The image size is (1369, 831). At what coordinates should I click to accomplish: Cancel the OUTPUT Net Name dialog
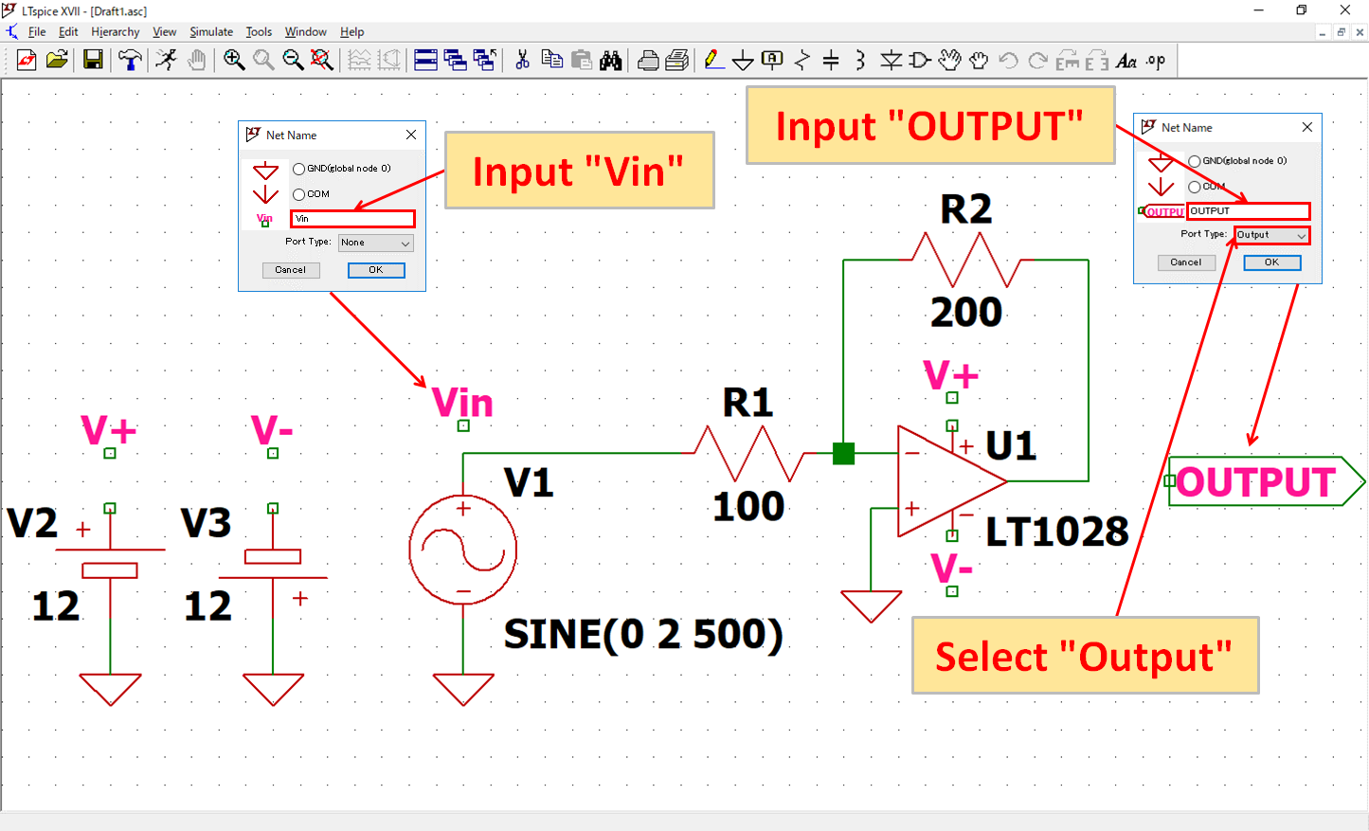point(1186,262)
